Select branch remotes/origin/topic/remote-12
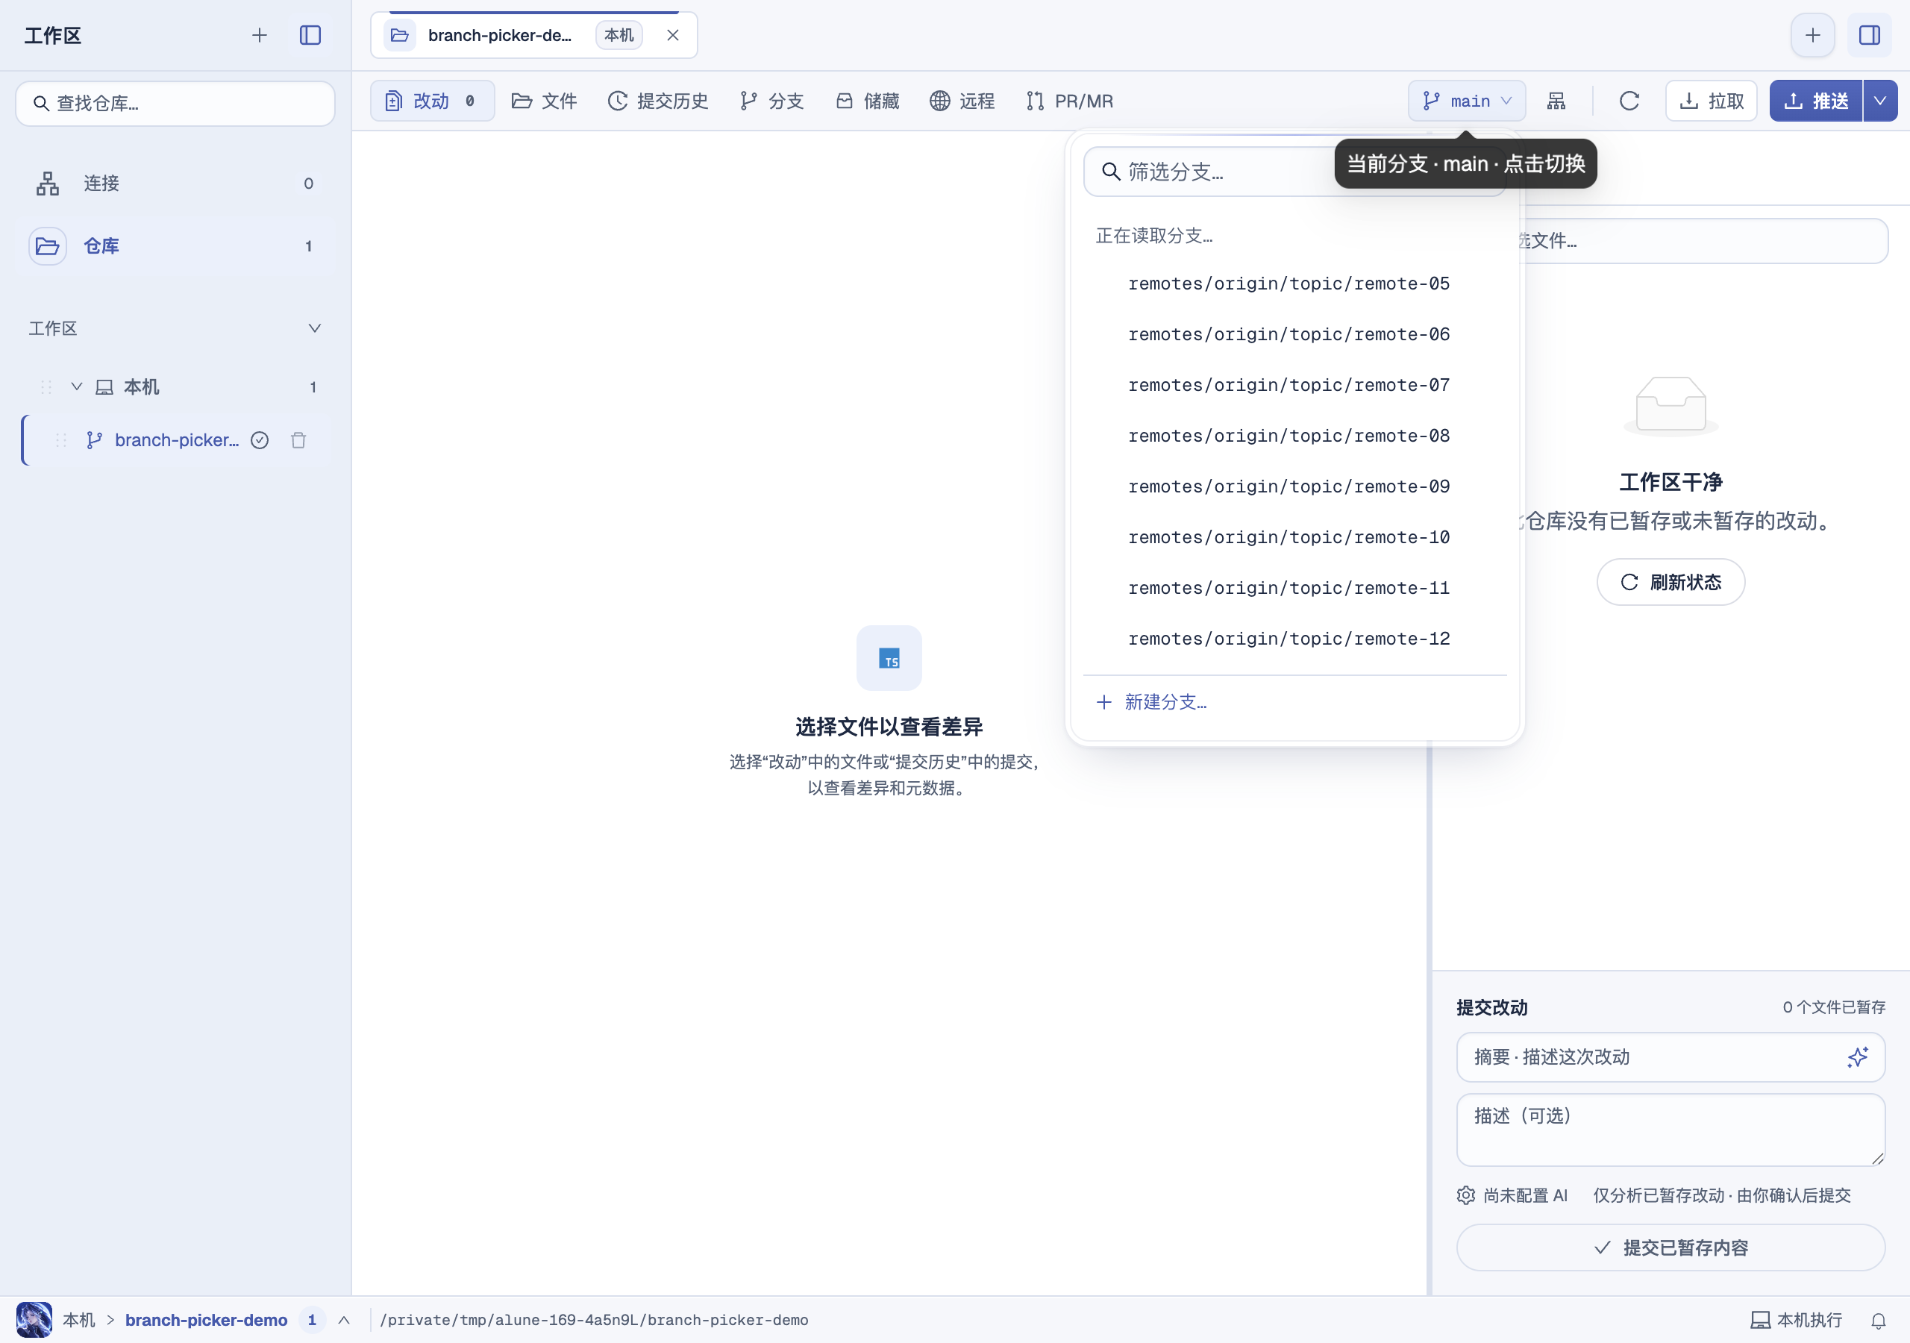This screenshot has height=1343, width=1910. (1294, 639)
